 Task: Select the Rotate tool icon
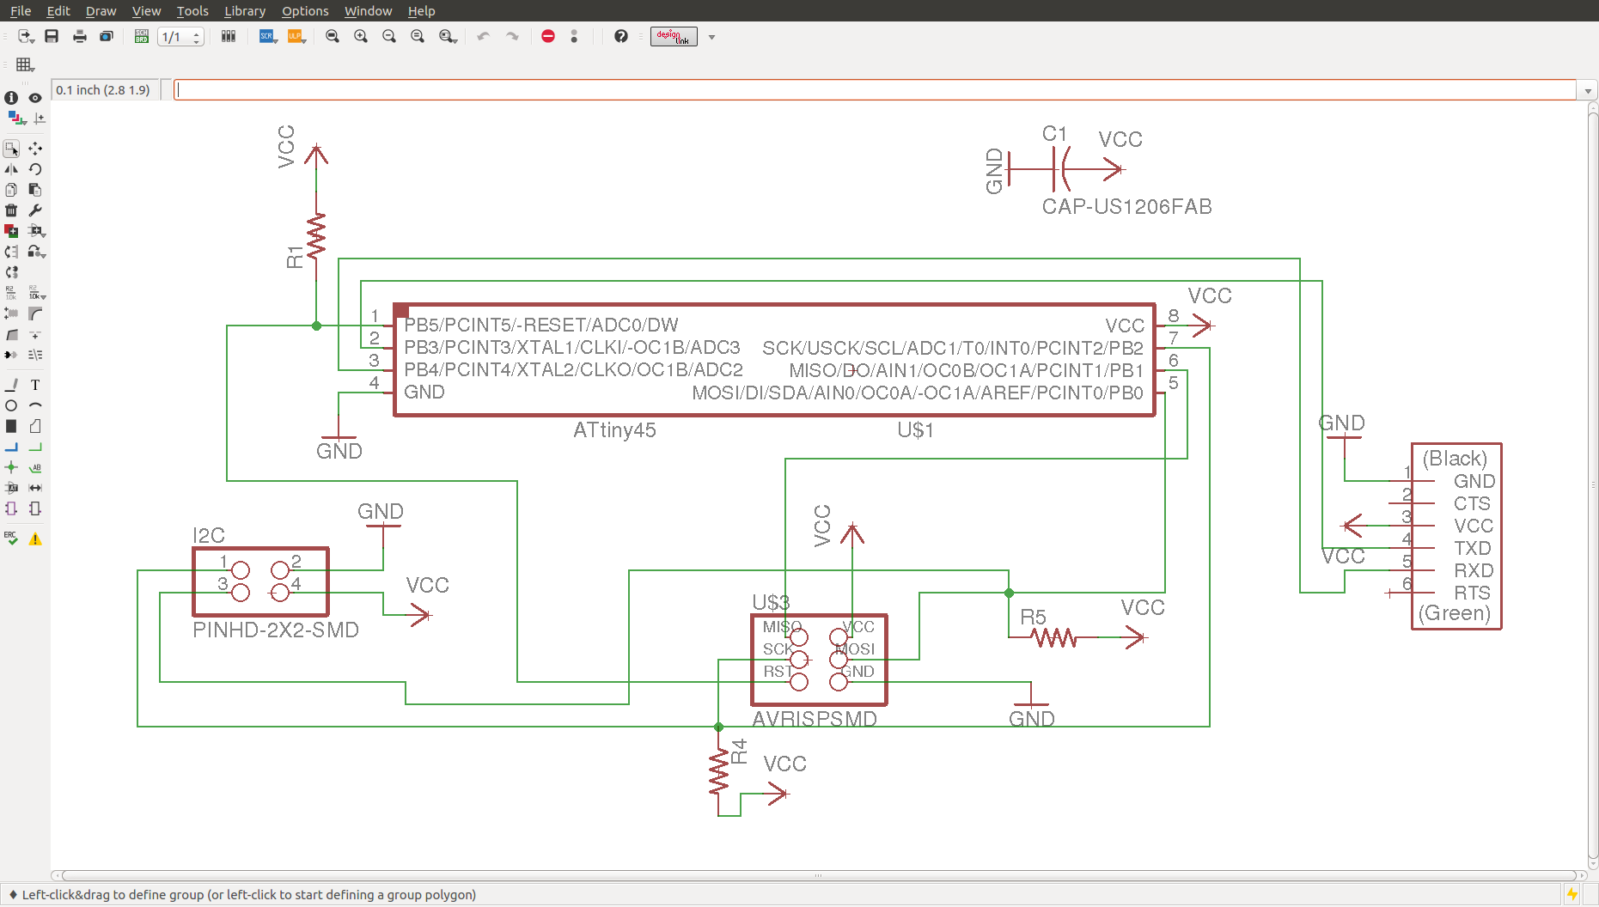pyautogui.click(x=35, y=169)
